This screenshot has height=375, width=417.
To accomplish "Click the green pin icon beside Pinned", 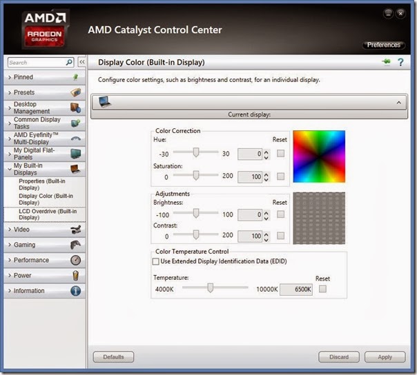I will 76,77.
